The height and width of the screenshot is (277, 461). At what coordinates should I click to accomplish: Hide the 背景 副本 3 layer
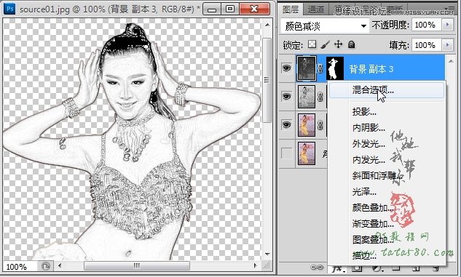coord(287,68)
